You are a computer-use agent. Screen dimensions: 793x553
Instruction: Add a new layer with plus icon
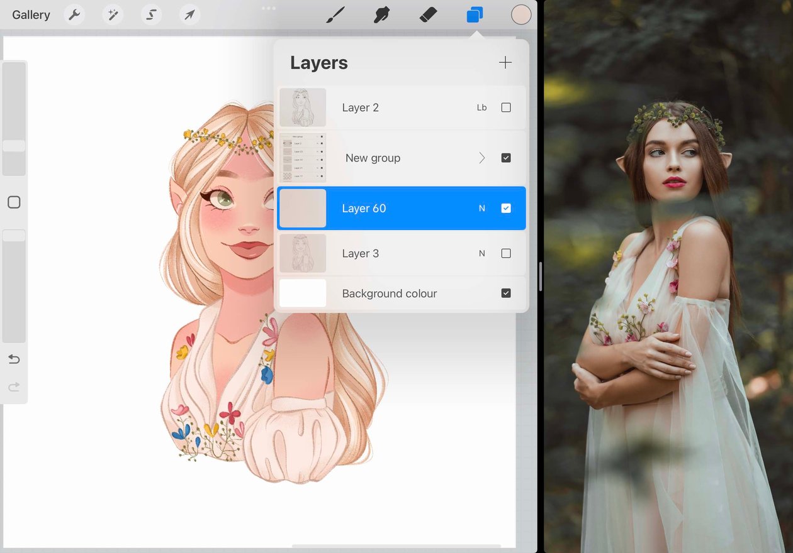point(505,62)
